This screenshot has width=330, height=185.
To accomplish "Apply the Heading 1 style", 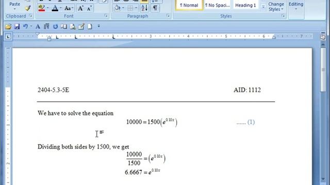I will click(245, 5).
